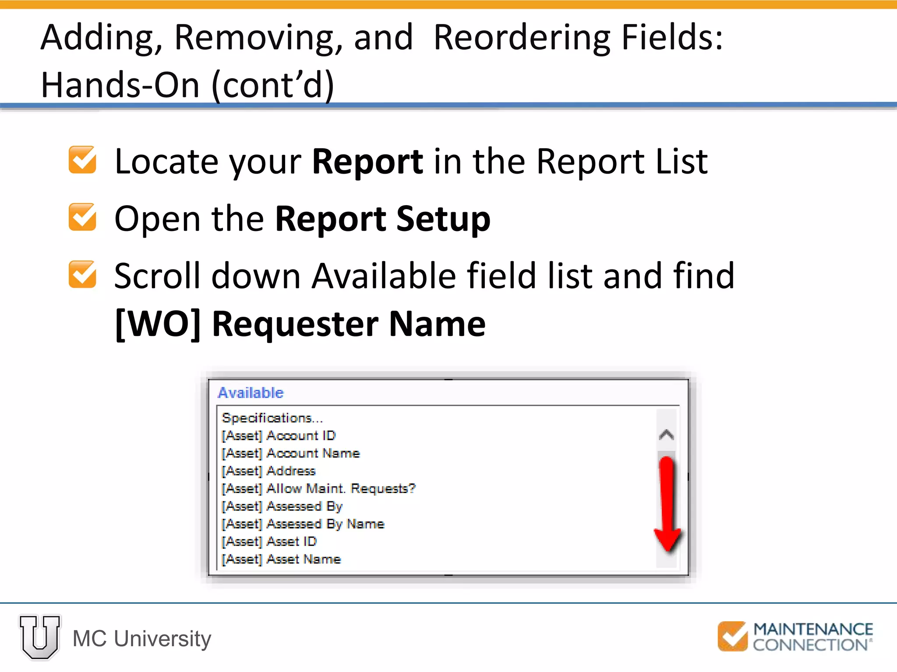Viewport: 897px width, 672px height.
Task: Select [Asset] Account ID field
Action: coord(279,436)
